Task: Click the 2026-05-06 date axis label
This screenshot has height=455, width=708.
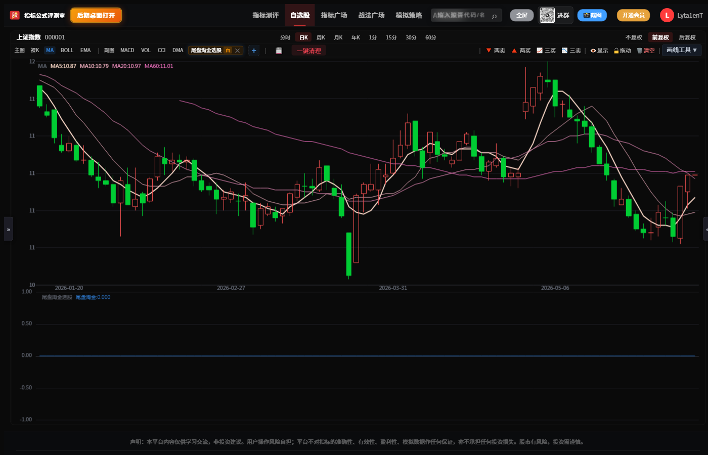Action: point(555,288)
